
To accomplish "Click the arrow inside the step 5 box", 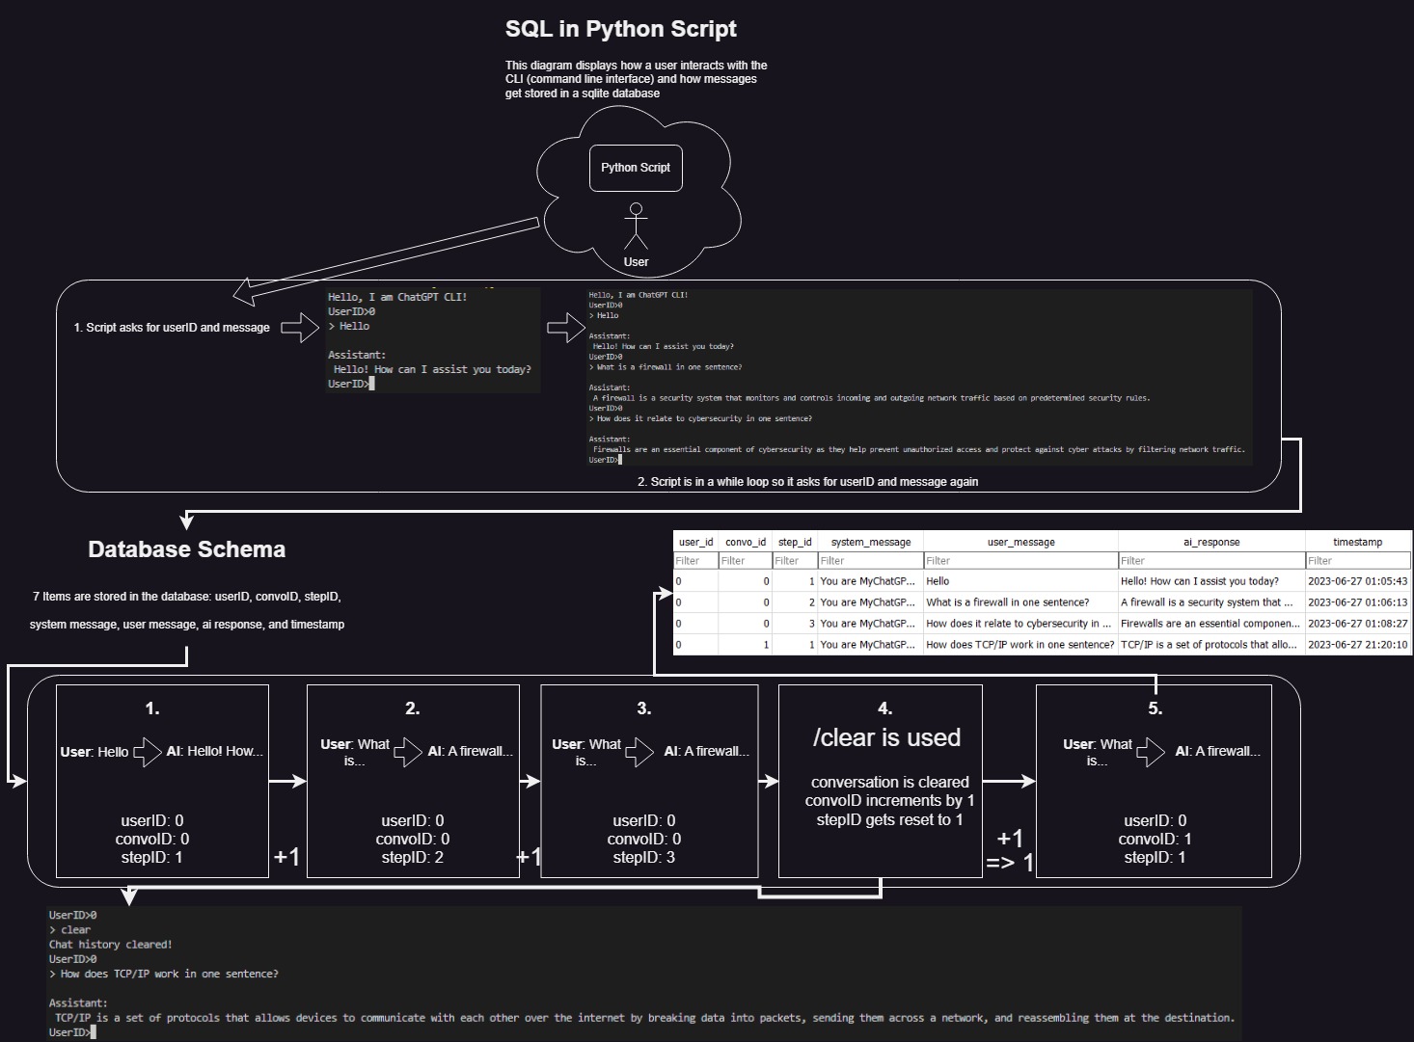I will pos(1151,752).
